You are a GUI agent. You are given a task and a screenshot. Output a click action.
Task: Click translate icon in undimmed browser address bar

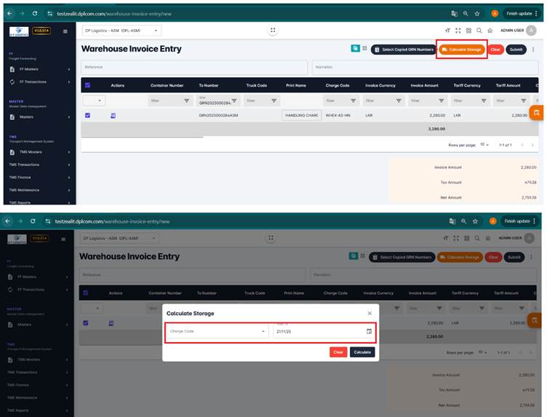[x=454, y=14]
